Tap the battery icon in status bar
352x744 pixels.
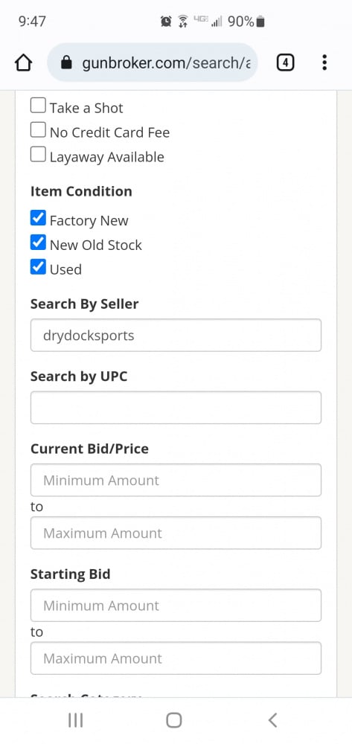(260, 22)
